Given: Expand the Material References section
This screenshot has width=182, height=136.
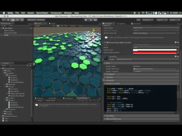Looking at the screenshot, I should point(141,119).
